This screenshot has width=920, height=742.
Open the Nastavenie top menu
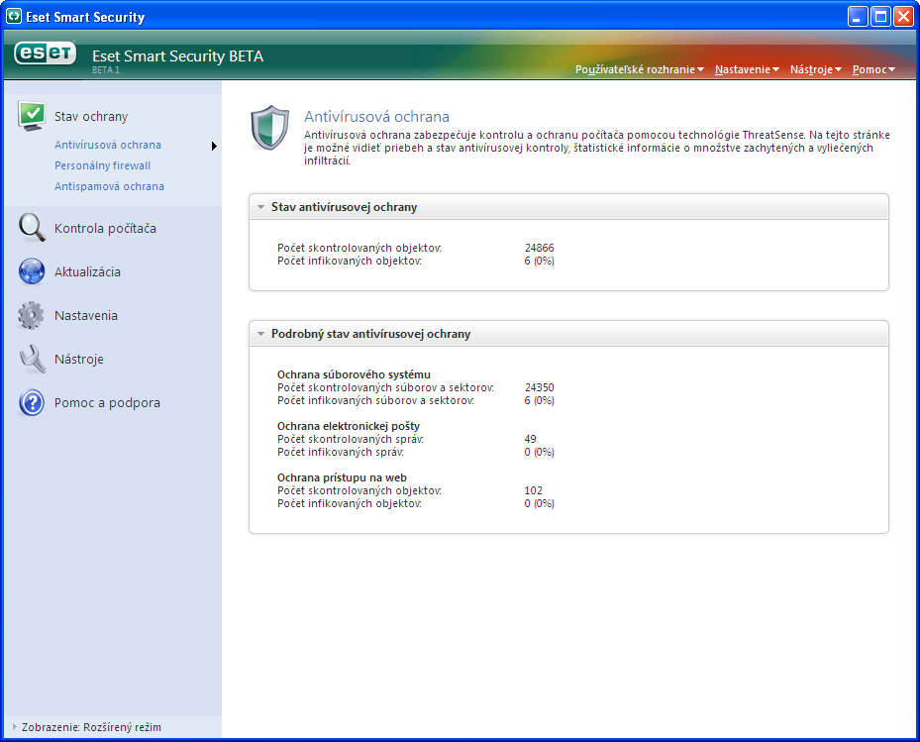747,69
